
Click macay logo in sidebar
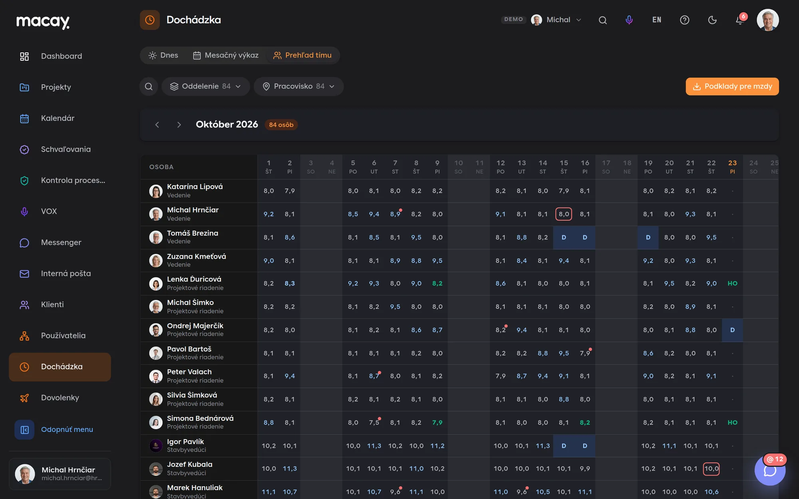43,22
